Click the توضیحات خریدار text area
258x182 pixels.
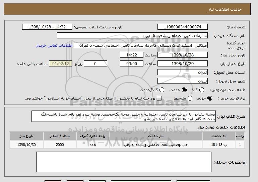(x=124, y=162)
